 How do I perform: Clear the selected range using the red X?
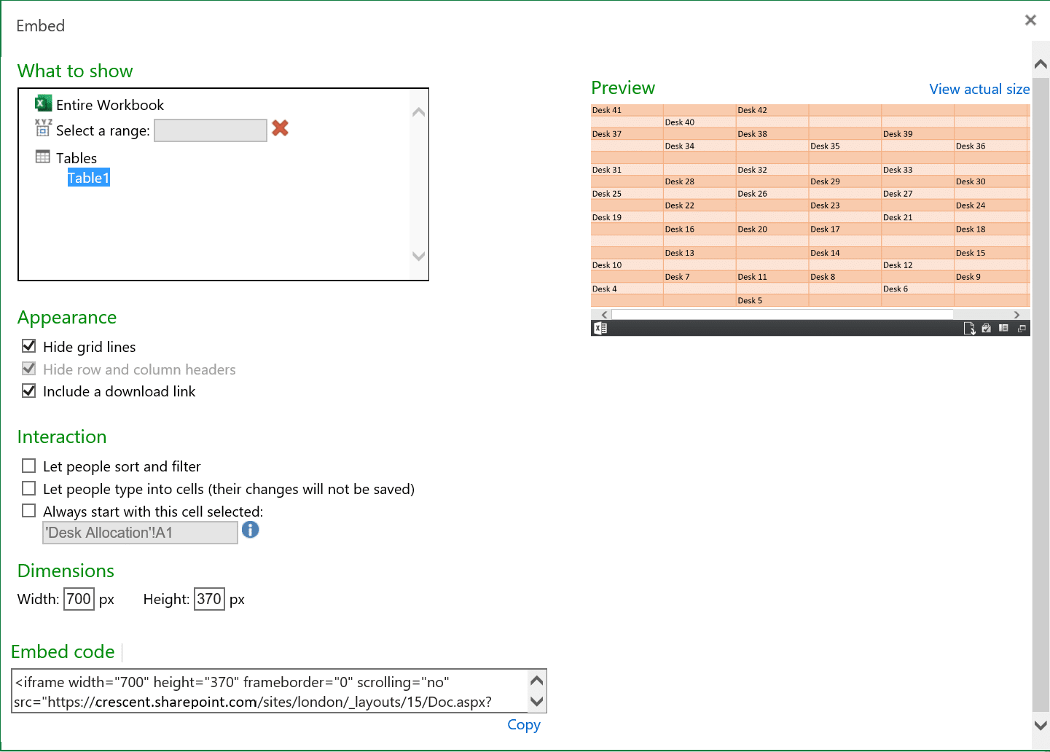280,128
